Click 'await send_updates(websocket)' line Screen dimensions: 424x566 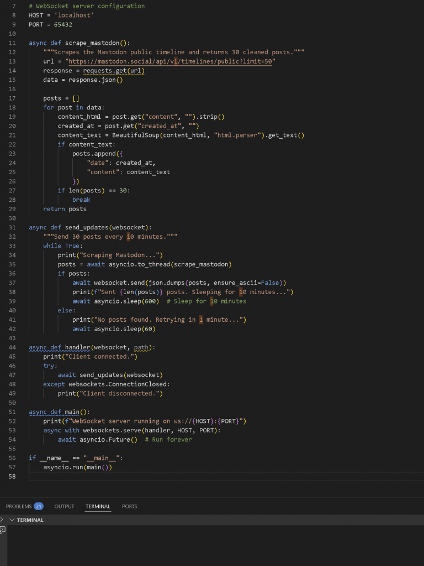(110, 375)
